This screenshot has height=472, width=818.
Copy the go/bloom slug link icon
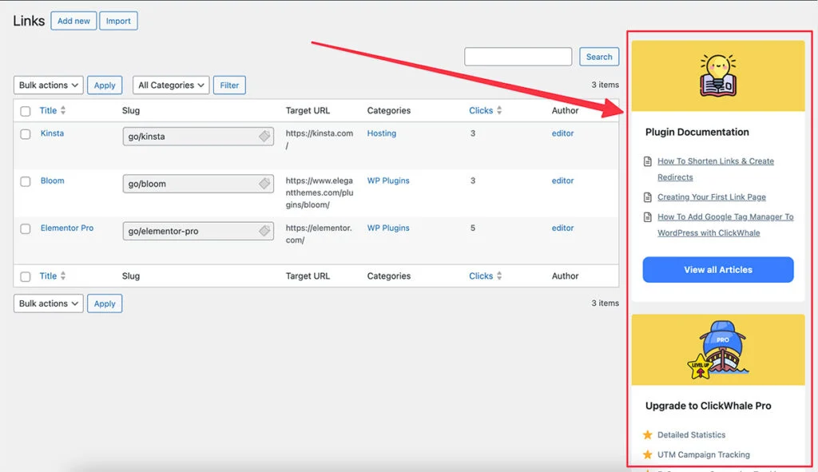point(264,184)
